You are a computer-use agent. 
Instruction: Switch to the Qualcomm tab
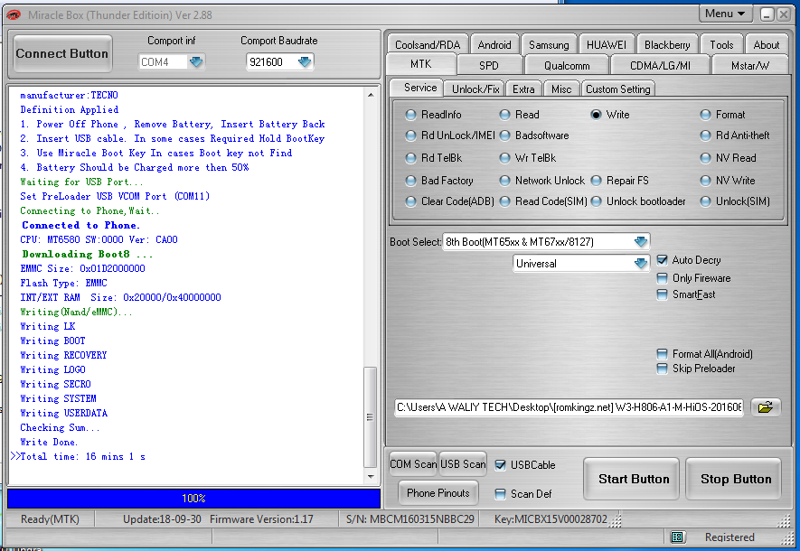(567, 65)
